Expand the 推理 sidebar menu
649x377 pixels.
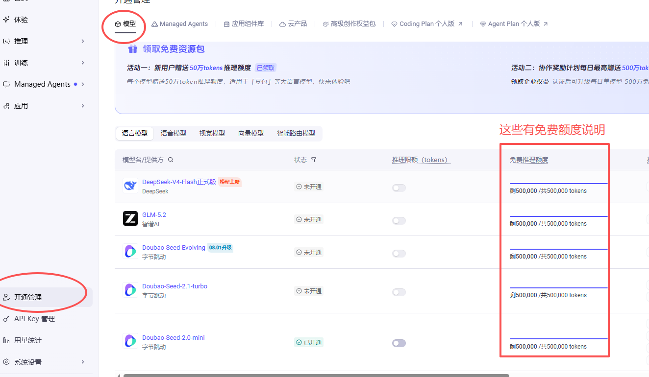coord(83,41)
